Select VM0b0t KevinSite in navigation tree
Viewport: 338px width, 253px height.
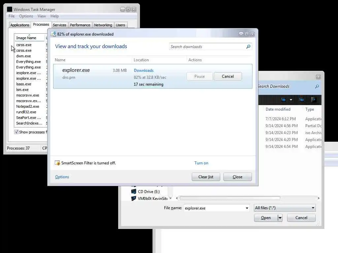click(152, 198)
